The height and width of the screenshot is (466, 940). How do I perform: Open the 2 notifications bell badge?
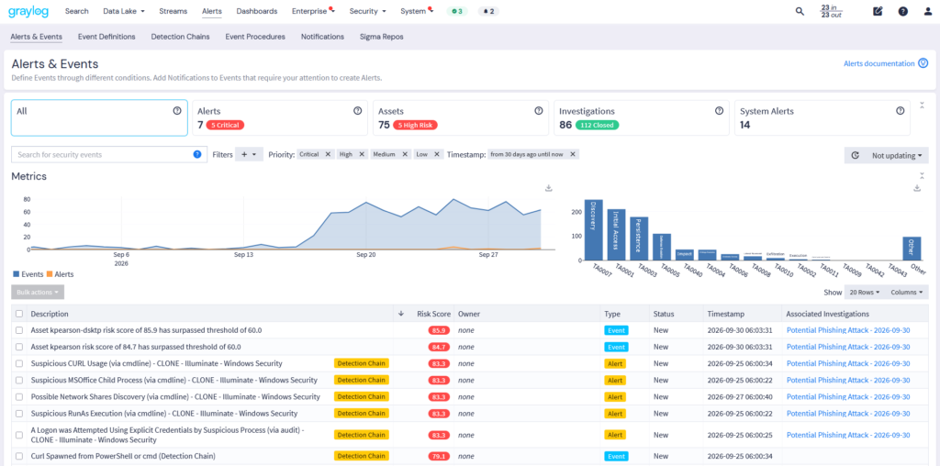[x=488, y=11]
